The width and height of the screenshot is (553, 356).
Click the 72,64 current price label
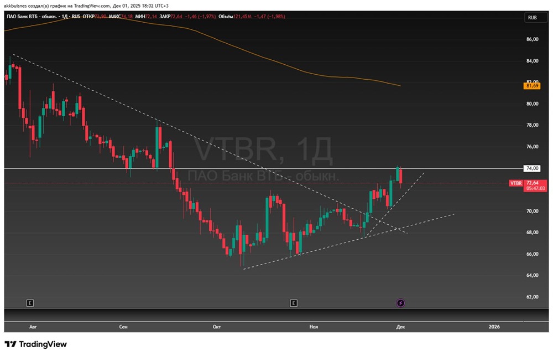[x=532, y=183]
